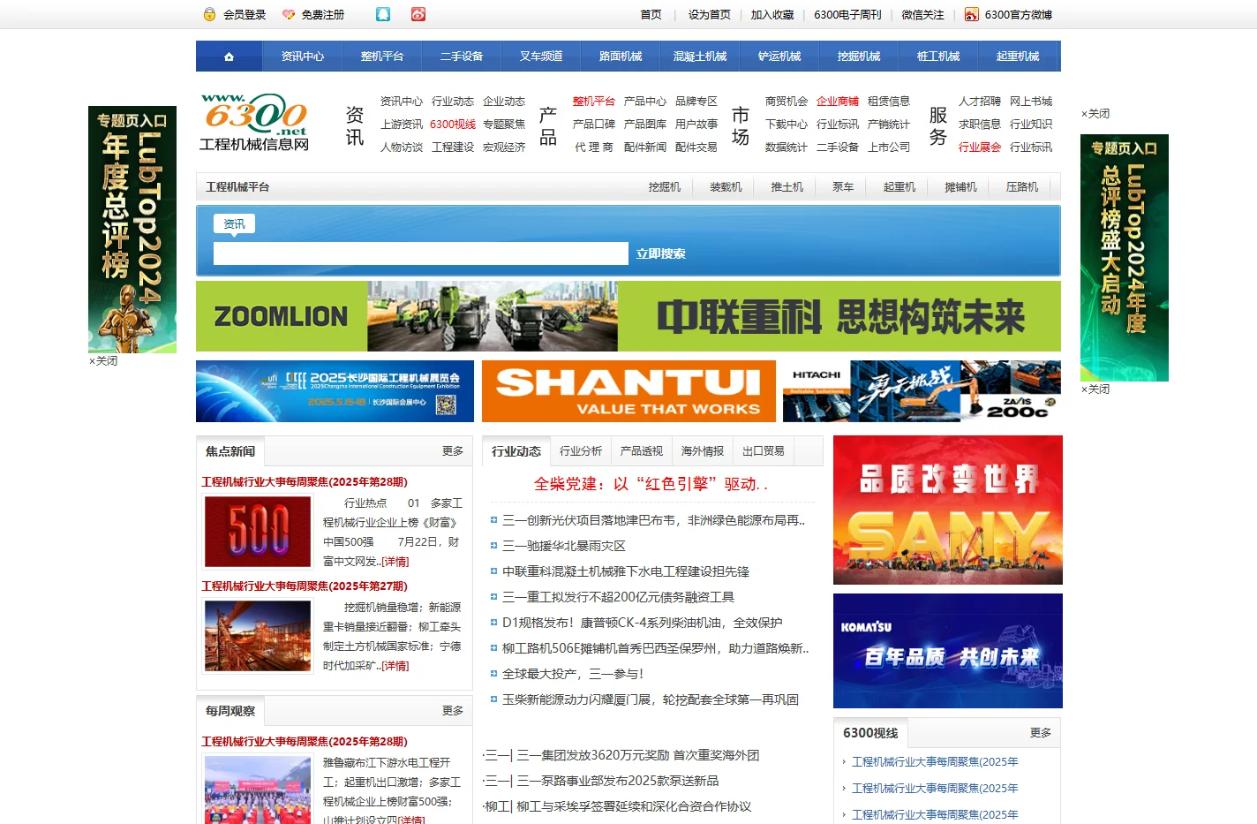Open the red 6300视线 link
Viewport: 1257px width, 824px height.
tap(453, 125)
